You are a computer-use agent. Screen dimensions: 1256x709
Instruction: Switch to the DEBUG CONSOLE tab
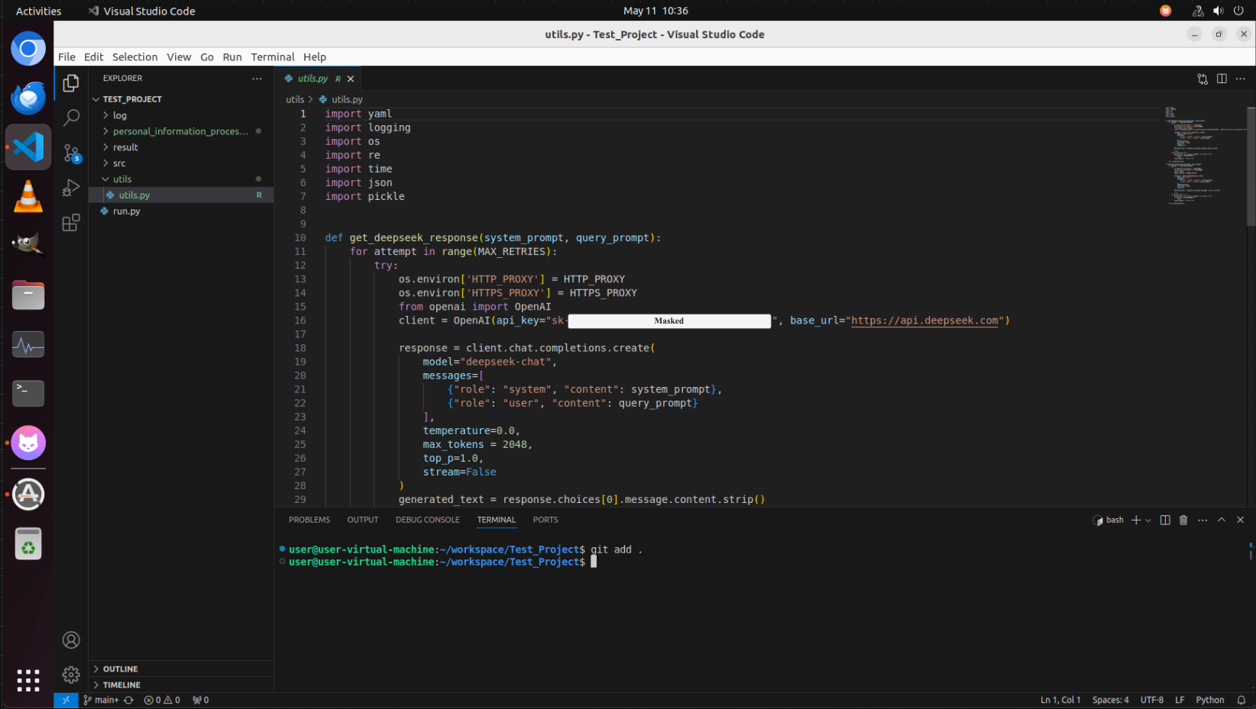click(x=428, y=520)
